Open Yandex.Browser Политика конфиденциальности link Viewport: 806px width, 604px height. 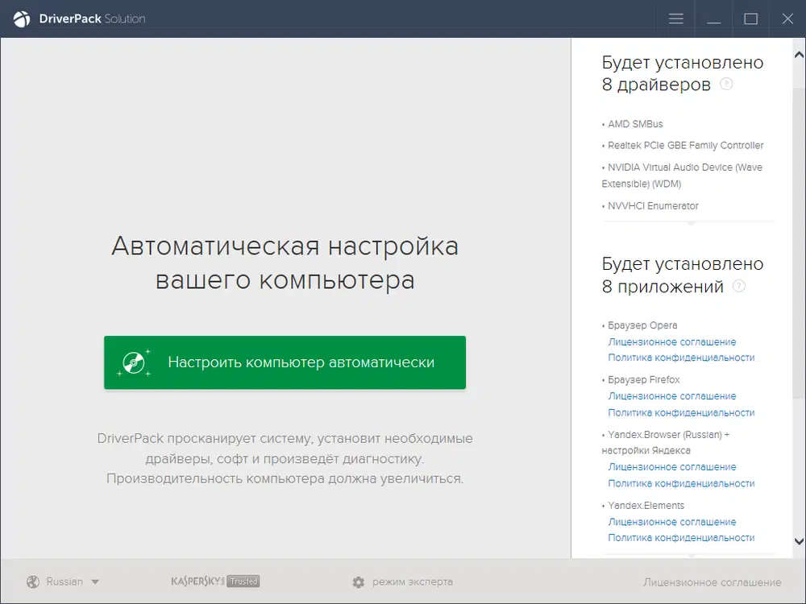tap(681, 484)
